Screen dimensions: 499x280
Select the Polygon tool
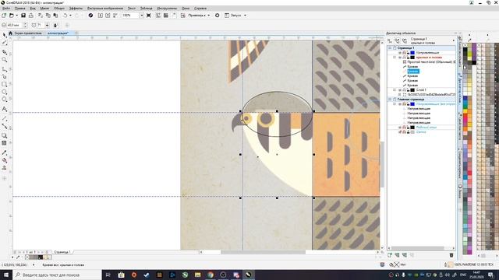(x=4, y=100)
